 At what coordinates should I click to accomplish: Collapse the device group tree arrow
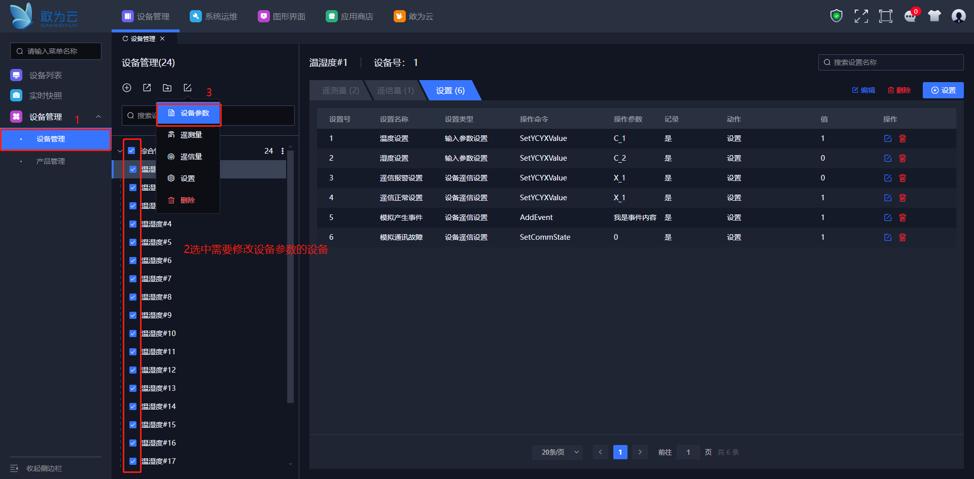(120, 151)
